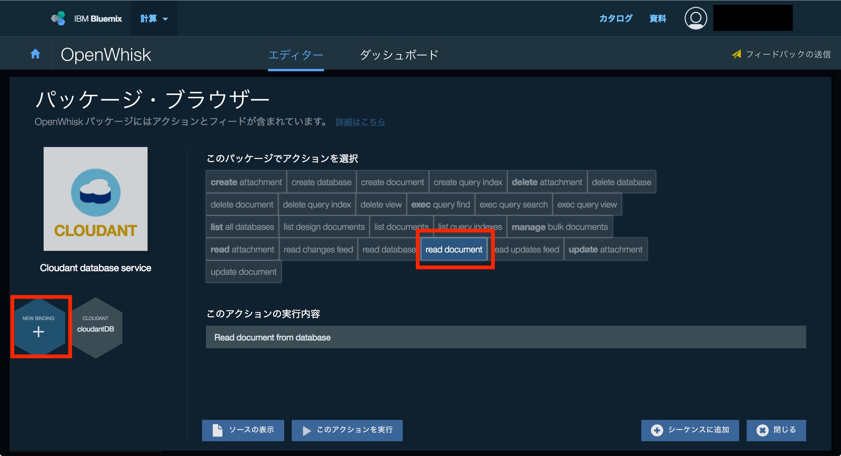This screenshot has width=841, height=456.
Task: Select the delete database action
Action: (x=622, y=182)
